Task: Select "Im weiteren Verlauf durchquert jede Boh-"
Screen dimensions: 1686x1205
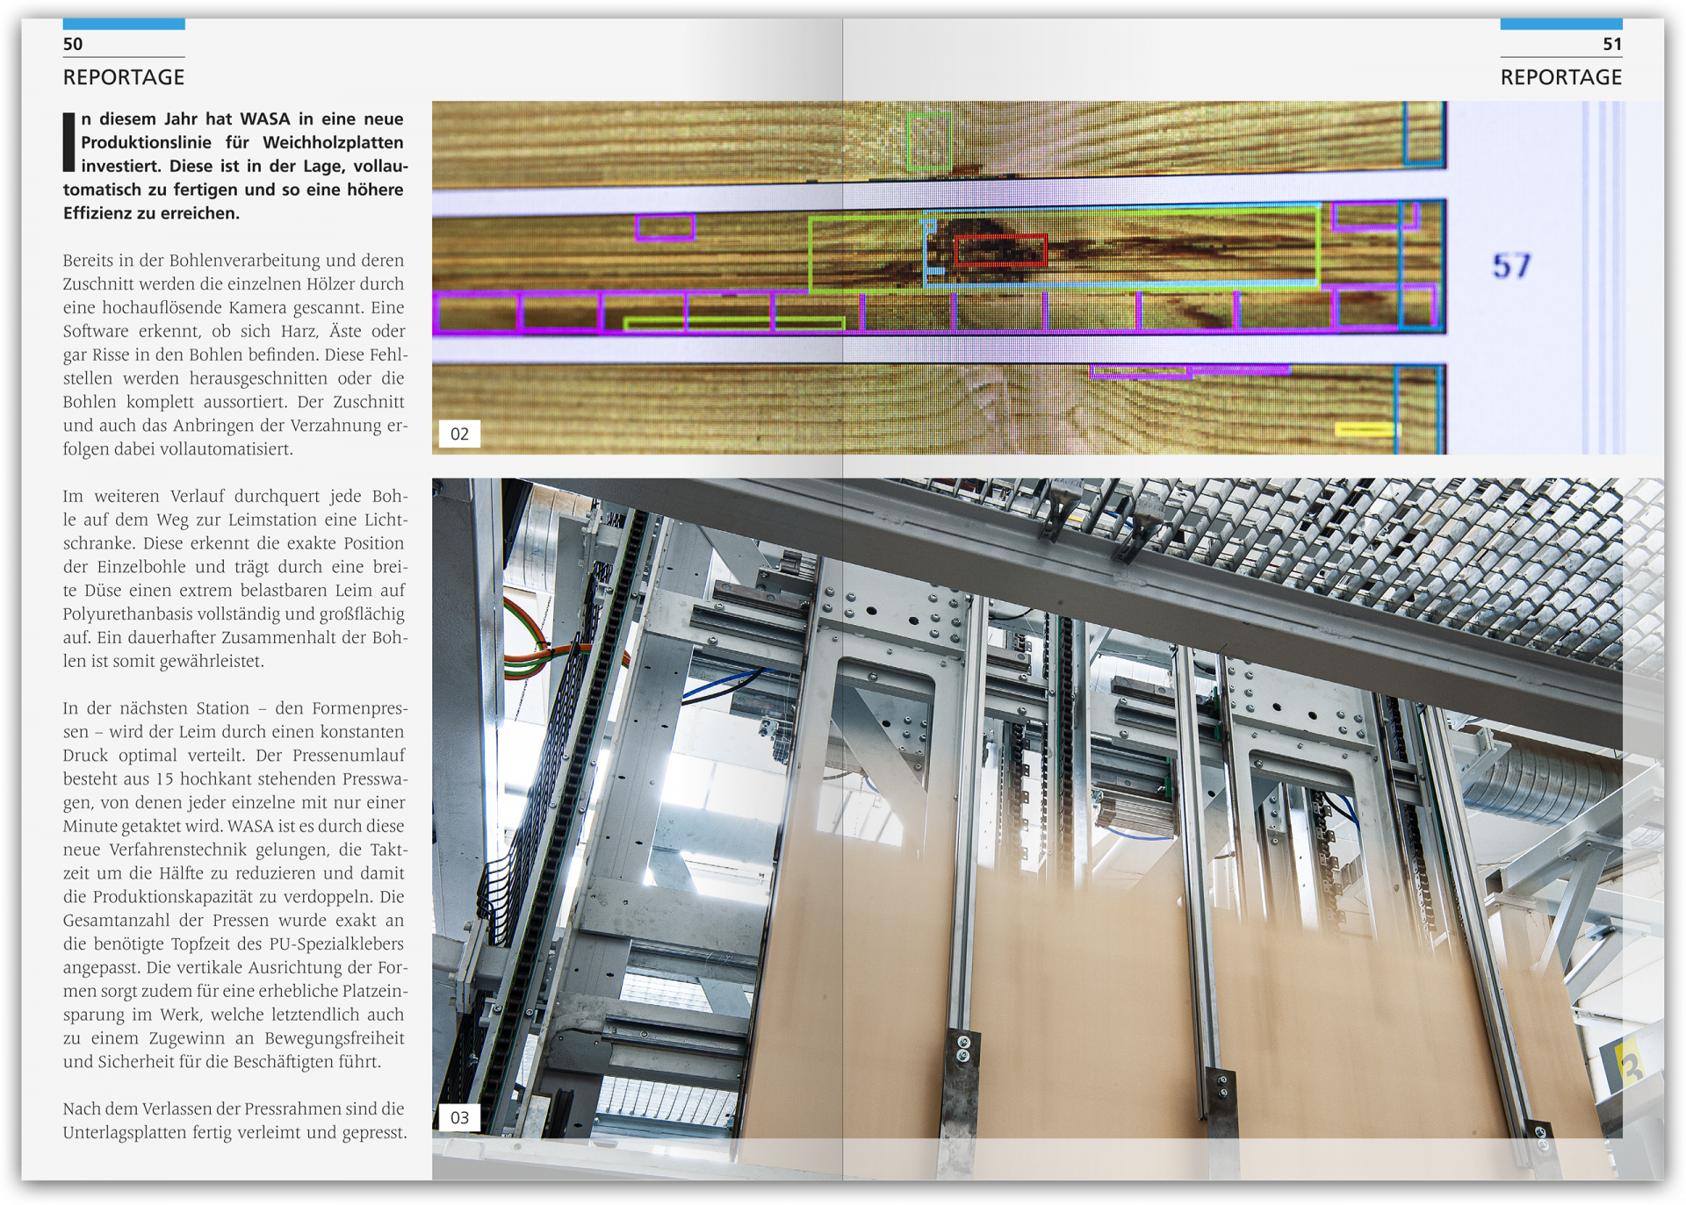Action: click(235, 497)
